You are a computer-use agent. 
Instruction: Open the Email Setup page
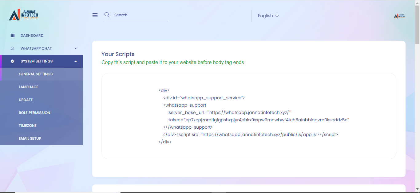[x=30, y=138]
